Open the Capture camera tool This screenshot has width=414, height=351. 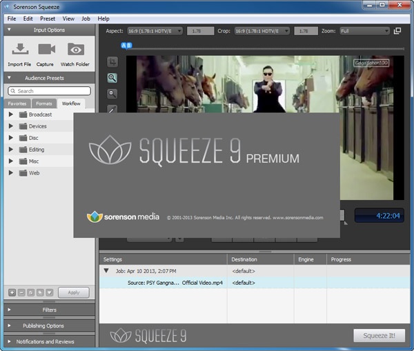[x=46, y=49]
